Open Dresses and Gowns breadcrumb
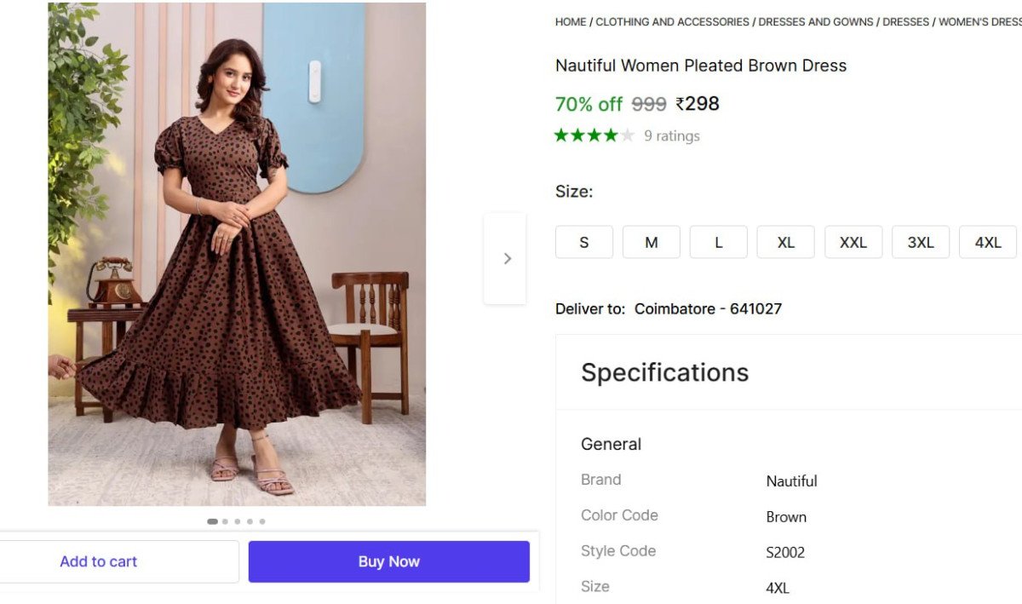Screen dimensions: 1022x604 click(816, 22)
